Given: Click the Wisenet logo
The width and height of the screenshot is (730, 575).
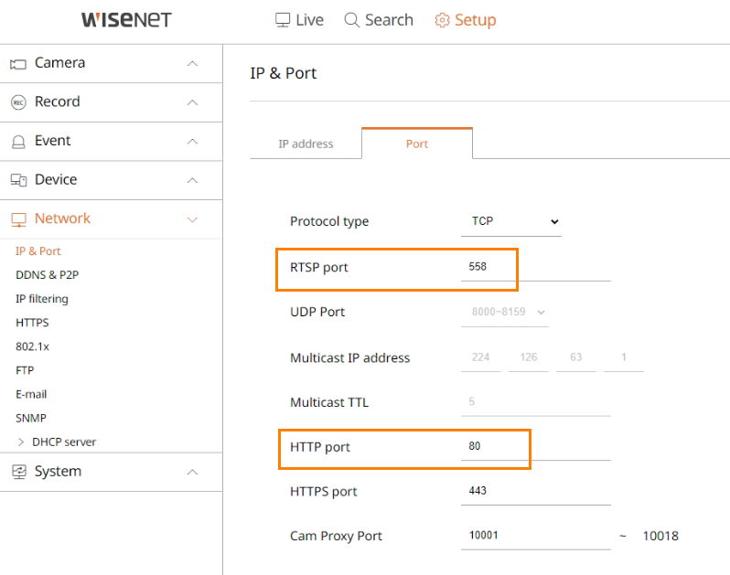Looking at the screenshot, I should 126,19.
